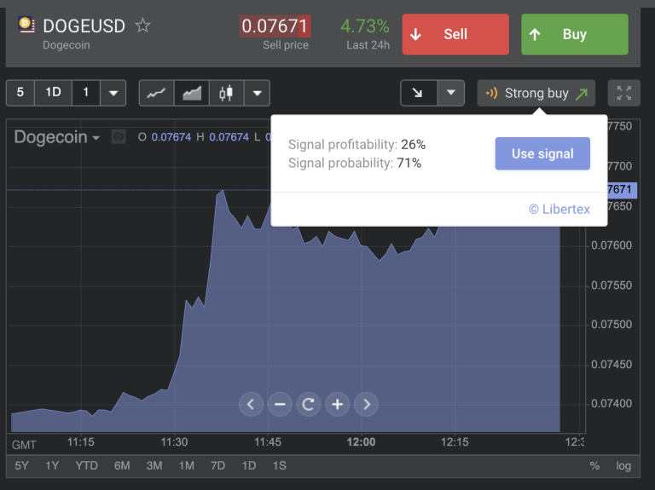Zoom out the chart with minus button

[x=280, y=404]
